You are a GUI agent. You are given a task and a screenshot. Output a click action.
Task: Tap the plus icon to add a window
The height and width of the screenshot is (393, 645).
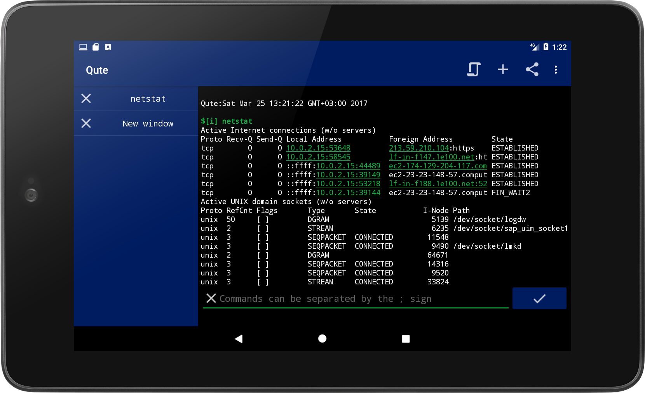[x=502, y=70]
